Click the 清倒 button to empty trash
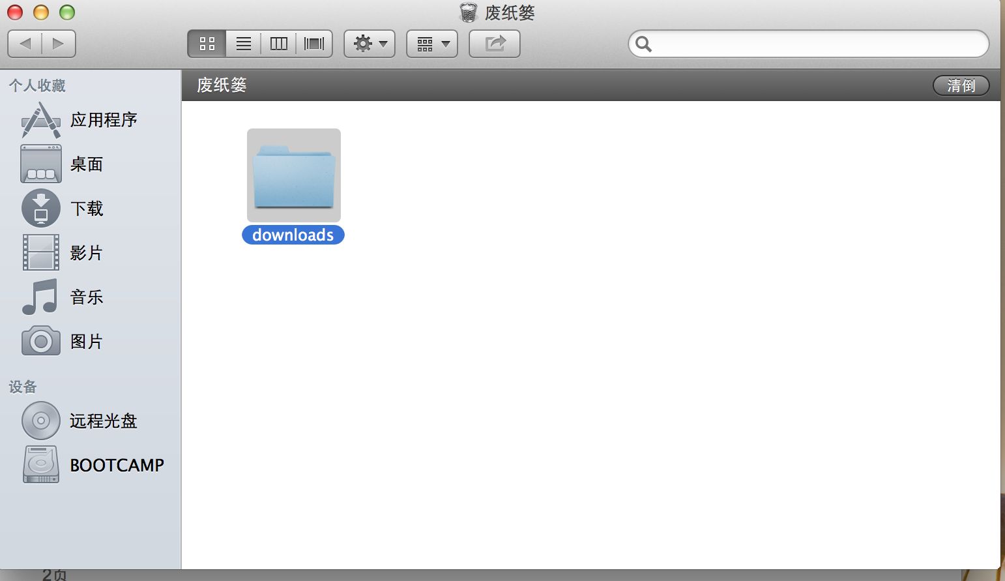The image size is (1005, 581). click(x=961, y=85)
